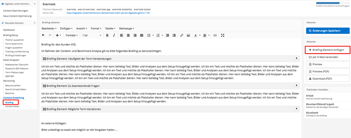Image resolution: width=351 pixels, height=138 pixels.
Task: Open the Werkzeuge menu
Action: (x=126, y=29)
